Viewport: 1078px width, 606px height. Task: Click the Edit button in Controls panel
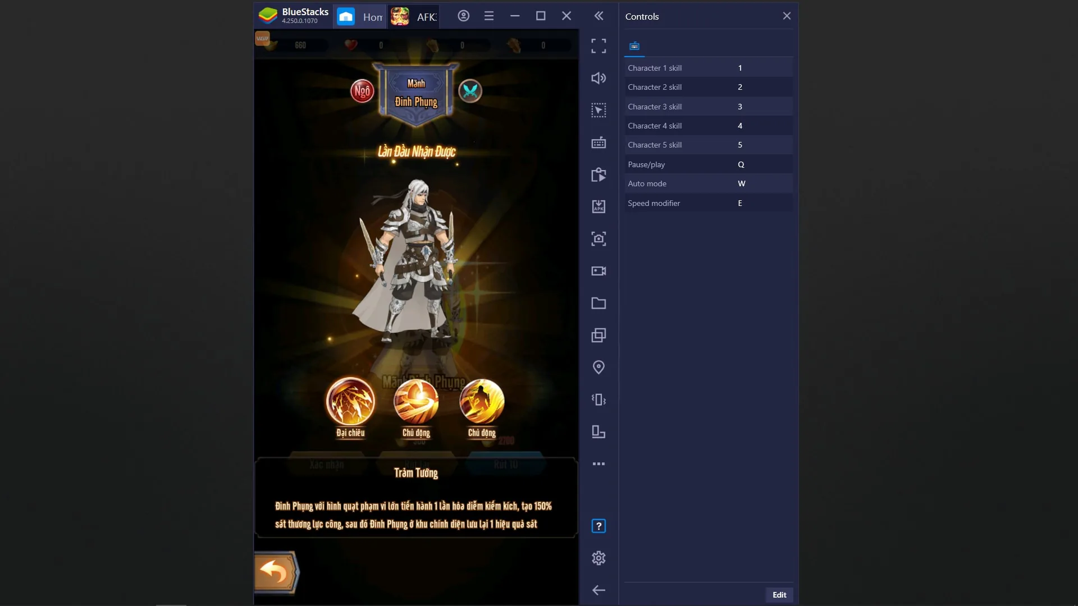(779, 595)
